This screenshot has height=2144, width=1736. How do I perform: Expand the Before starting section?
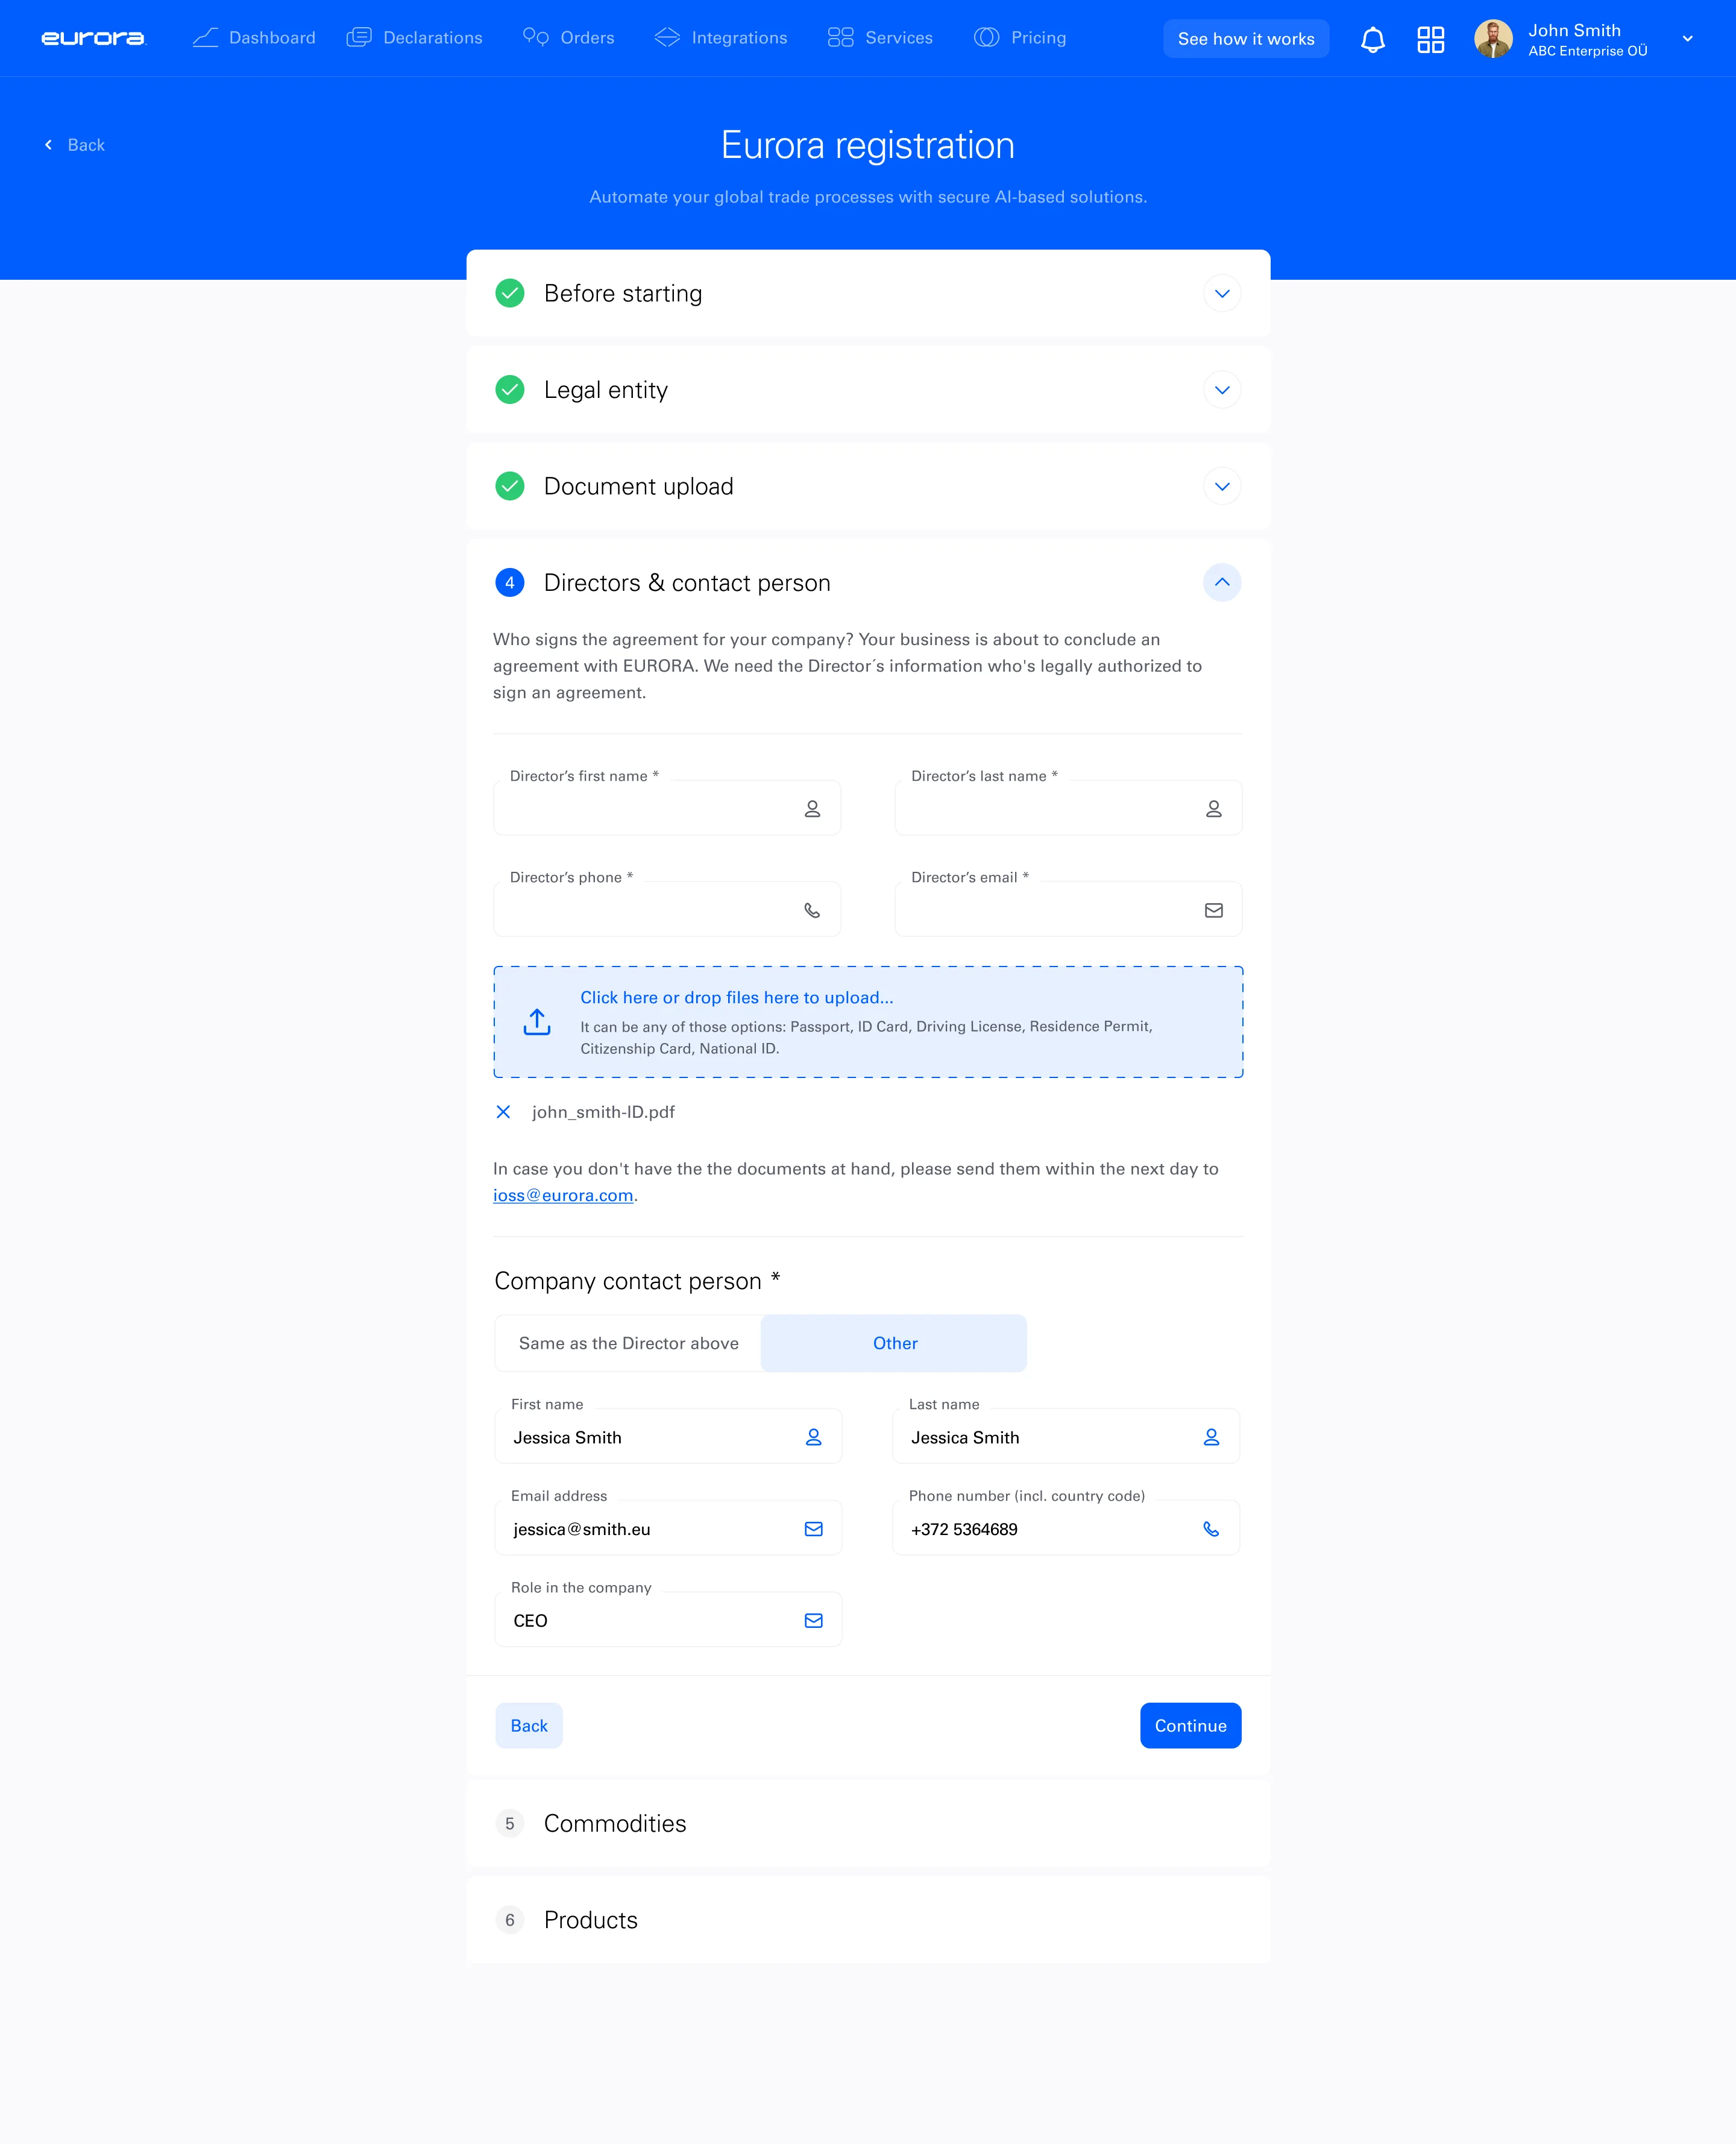[x=1221, y=294]
